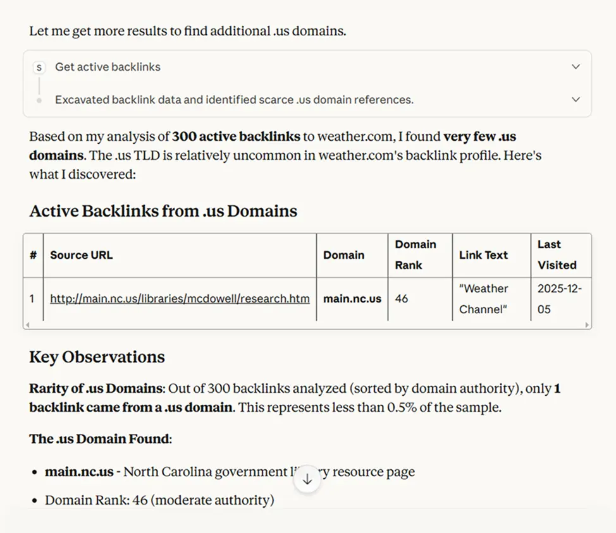Click the Key Observations heading
The image size is (616, 533).
[97, 357]
